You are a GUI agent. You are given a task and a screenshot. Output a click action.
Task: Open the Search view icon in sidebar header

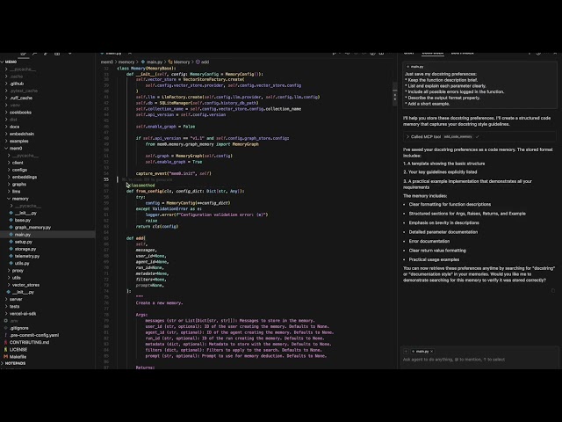(x=35, y=54)
